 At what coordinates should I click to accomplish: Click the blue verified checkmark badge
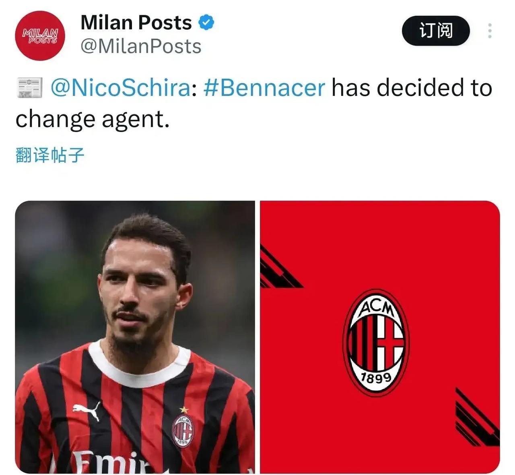[x=206, y=23]
